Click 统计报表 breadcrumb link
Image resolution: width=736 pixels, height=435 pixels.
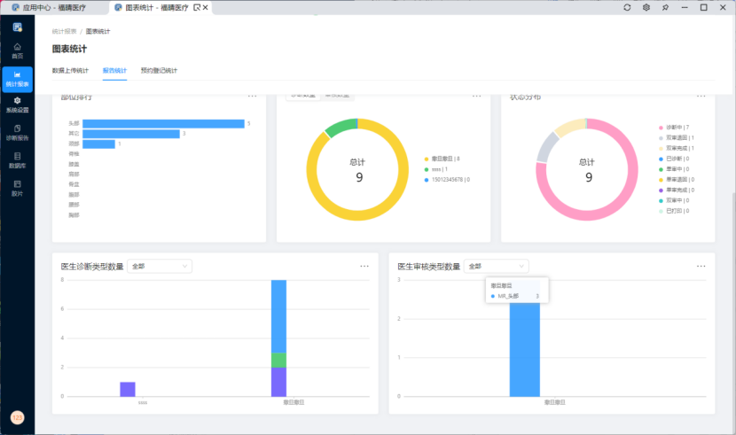(x=63, y=31)
